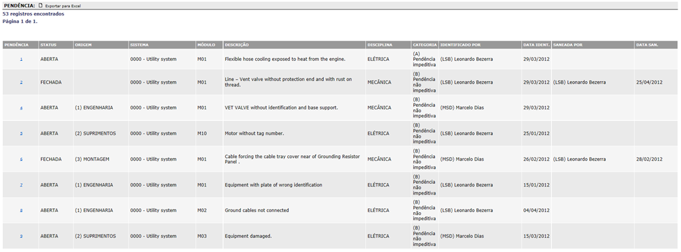Viewport: 681px width, 252px height.
Task: Open pendência number 5 link
Action: (21, 134)
